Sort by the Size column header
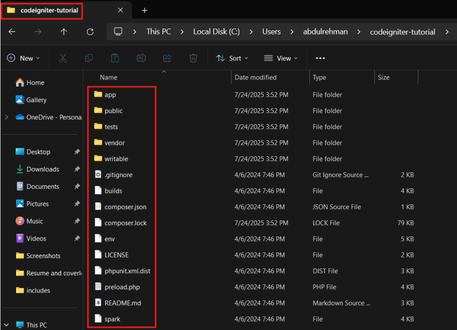This screenshot has width=457, height=330. click(384, 77)
